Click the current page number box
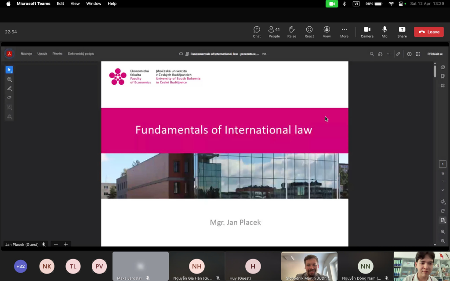 coord(443,164)
